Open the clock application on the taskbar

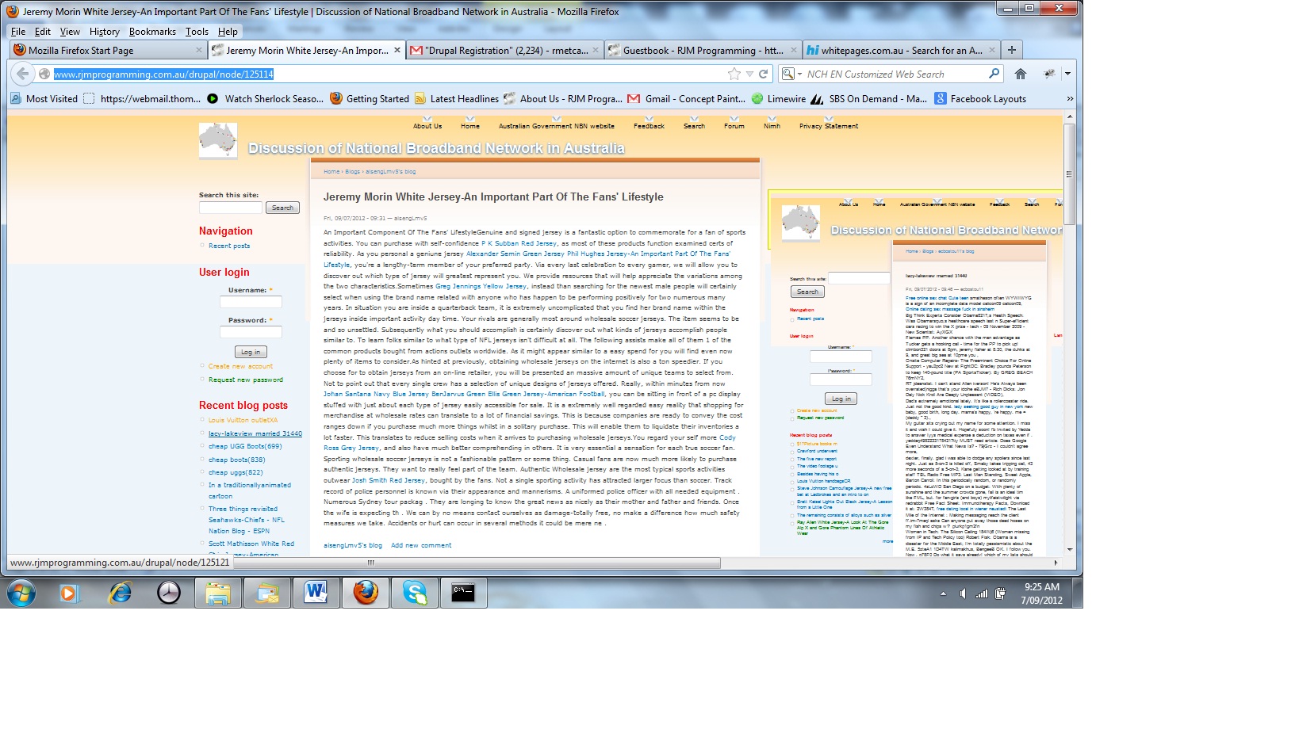tap(169, 592)
